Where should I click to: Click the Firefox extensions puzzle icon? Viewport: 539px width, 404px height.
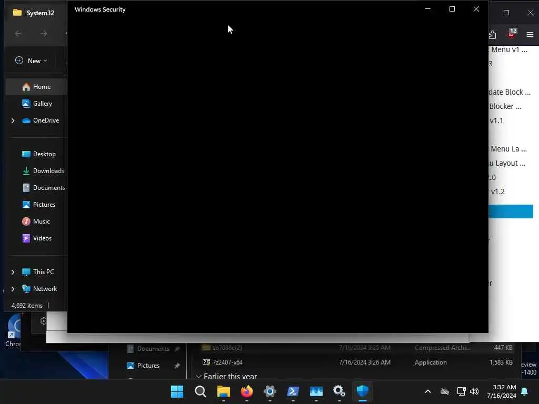(492, 34)
